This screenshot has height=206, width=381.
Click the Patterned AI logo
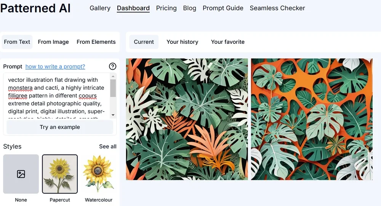[35, 8]
